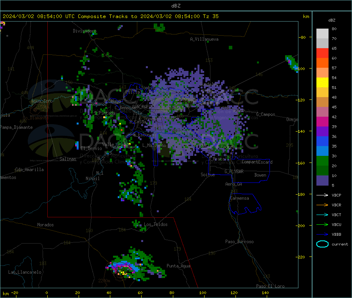Click the 'El_Desvio' map label
Image resolution: width=352 pixels, height=298 pixels.
(x=91, y=148)
